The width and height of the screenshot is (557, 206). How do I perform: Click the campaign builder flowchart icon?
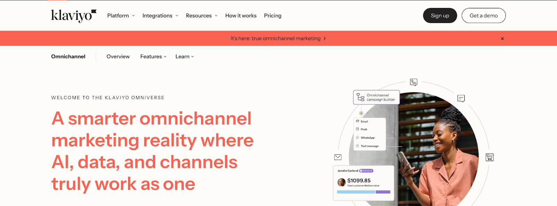click(x=360, y=97)
